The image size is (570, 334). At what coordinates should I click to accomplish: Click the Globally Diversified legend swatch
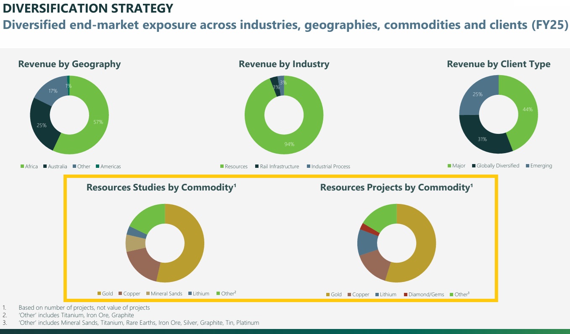pyautogui.click(x=473, y=166)
